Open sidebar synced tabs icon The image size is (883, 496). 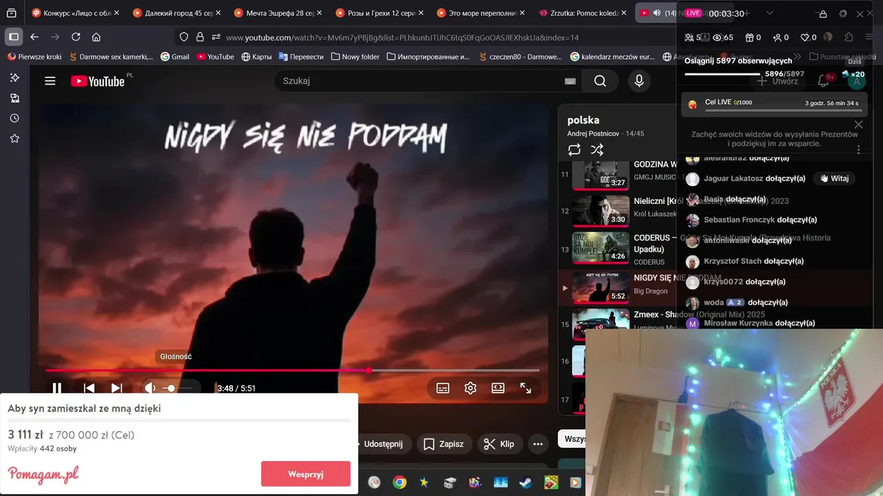[x=14, y=99]
